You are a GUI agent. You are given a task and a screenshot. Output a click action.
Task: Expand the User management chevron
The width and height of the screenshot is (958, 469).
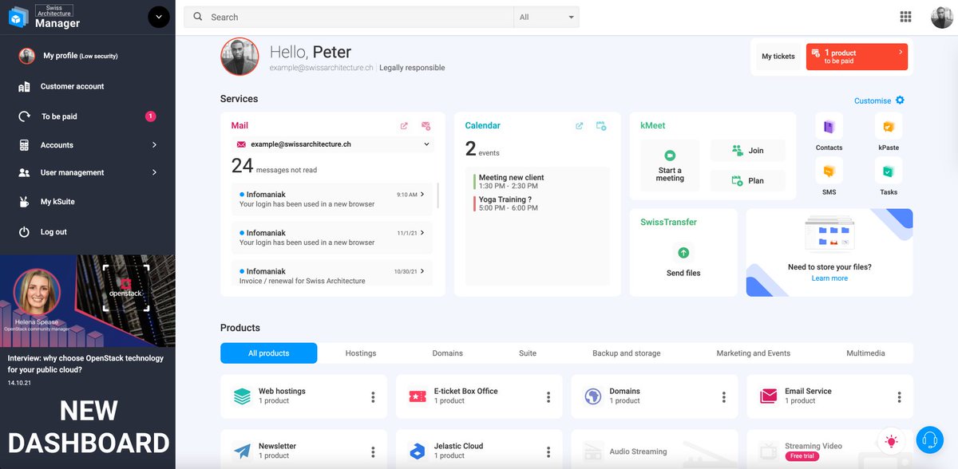click(154, 172)
